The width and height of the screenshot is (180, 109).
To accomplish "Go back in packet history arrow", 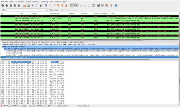I will pyautogui.click(x=50, y=5).
